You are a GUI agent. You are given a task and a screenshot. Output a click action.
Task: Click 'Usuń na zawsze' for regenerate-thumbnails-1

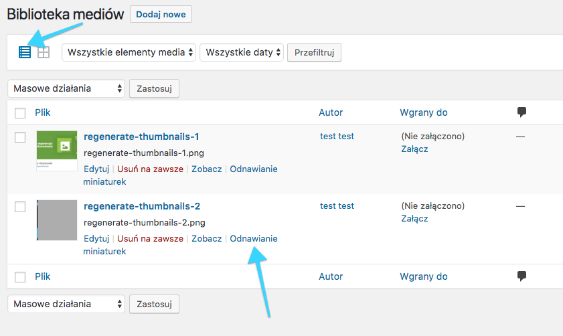tap(150, 169)
